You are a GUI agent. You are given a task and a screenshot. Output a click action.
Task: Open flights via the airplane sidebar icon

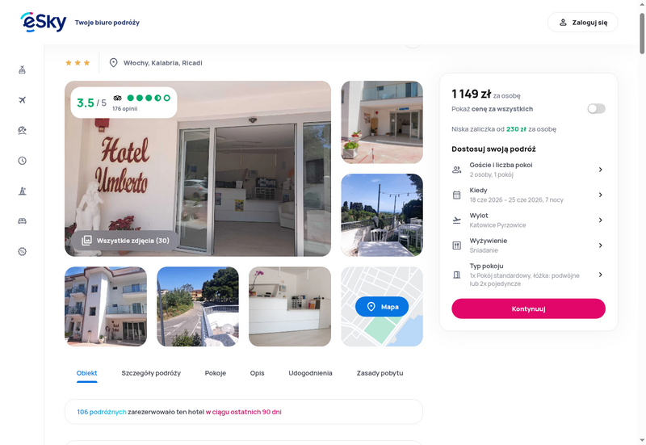23,100
